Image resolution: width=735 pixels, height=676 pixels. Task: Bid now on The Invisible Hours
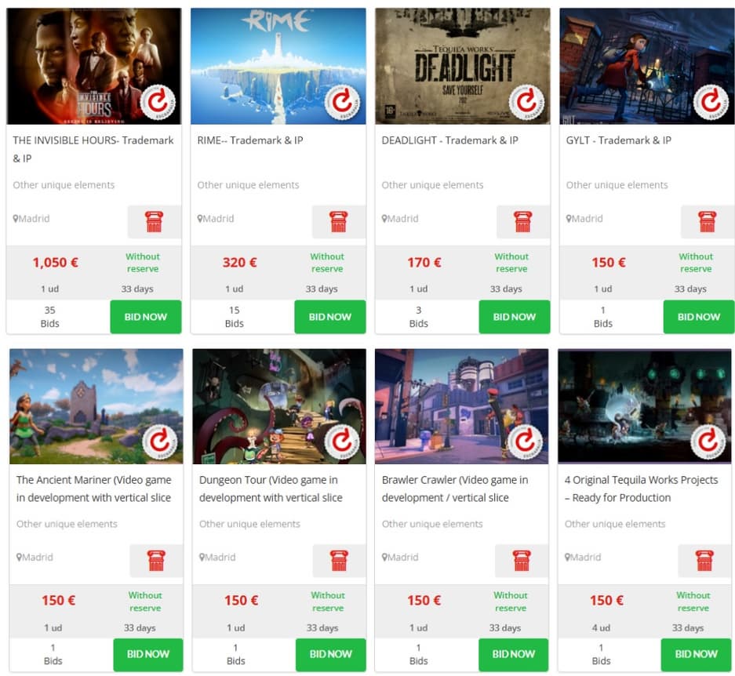point(146,317)
